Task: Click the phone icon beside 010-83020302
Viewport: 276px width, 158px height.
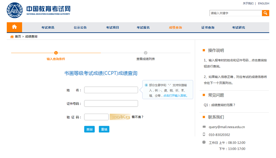Action: pos(204,134)
